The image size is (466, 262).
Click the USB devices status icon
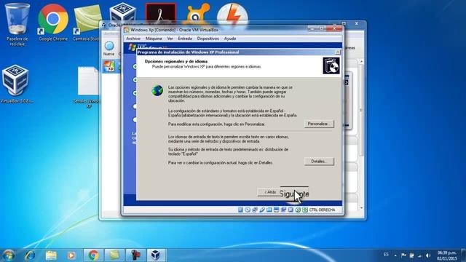click(x=262, y=210)
